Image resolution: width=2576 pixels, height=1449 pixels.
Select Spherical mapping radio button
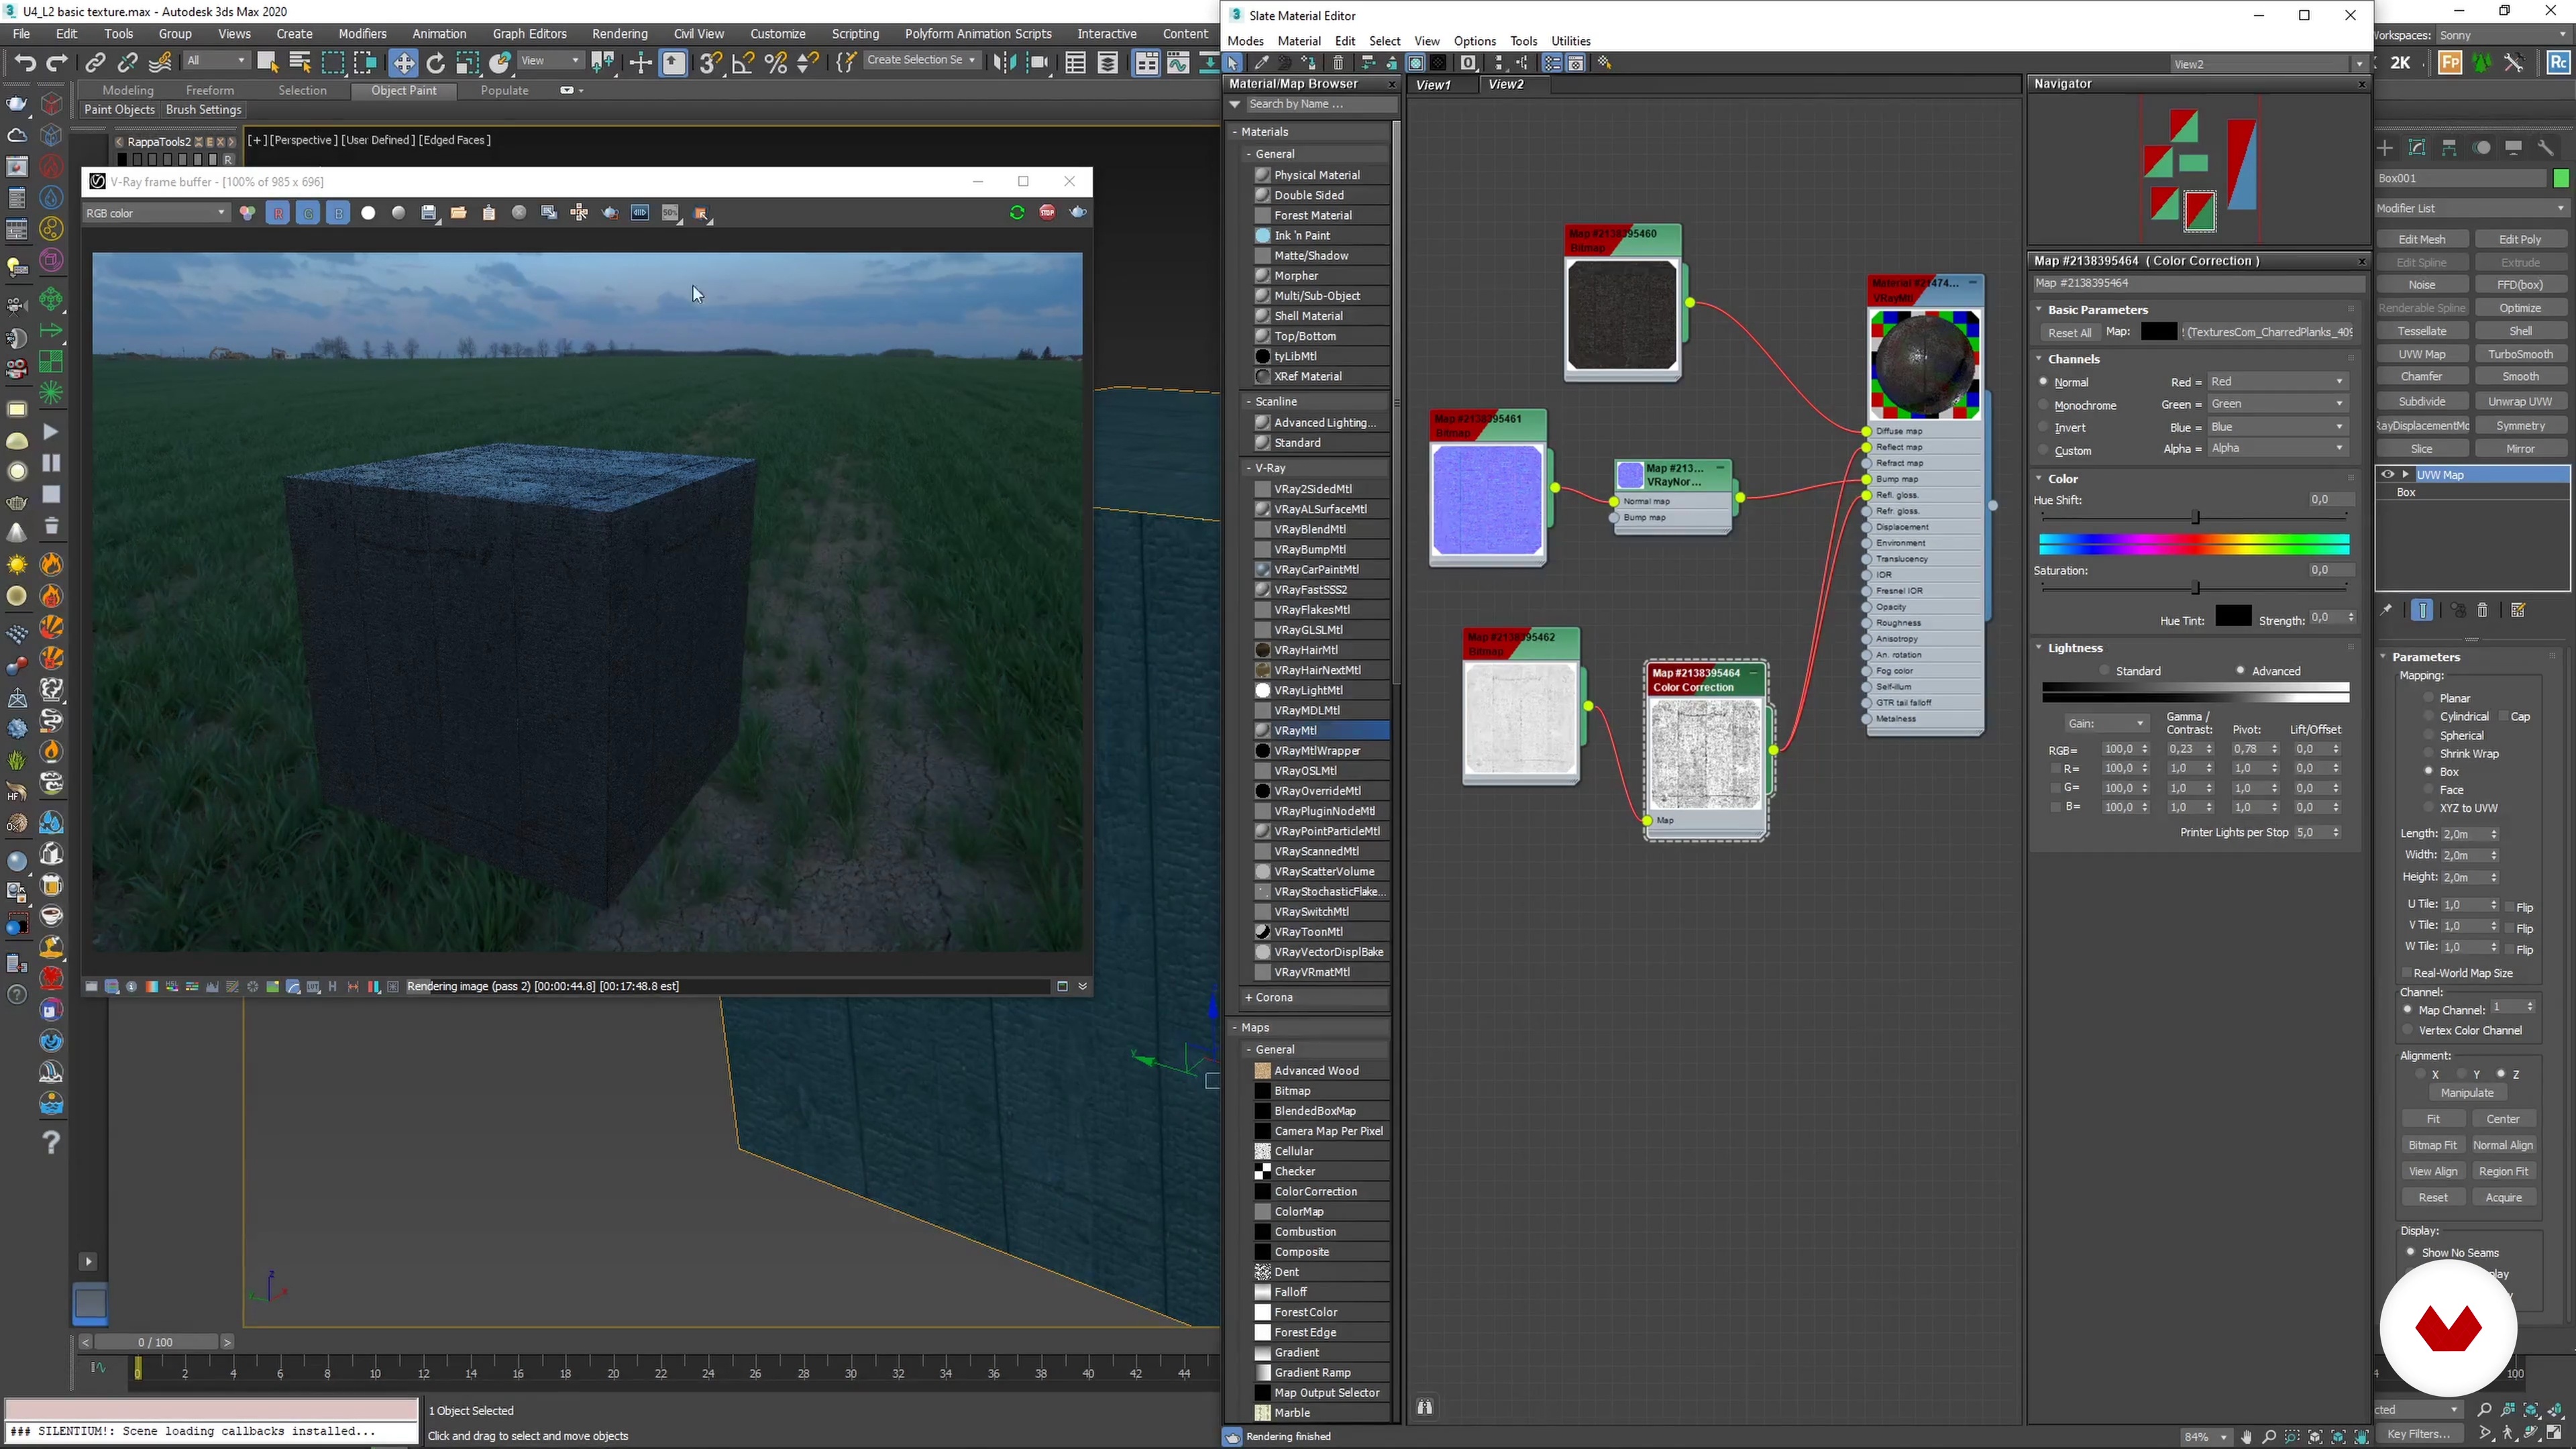point(2428,734)
